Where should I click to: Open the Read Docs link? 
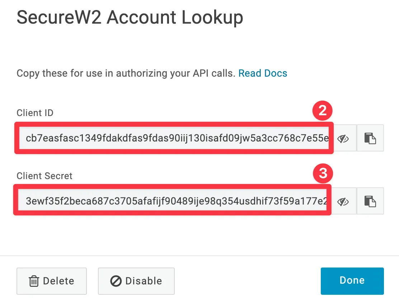coord(263,73)
